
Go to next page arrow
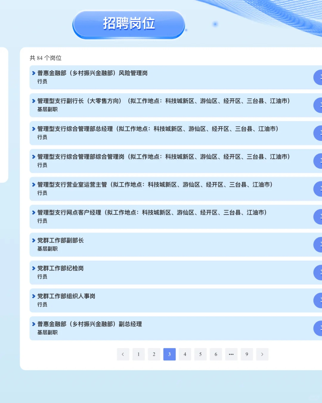pyautogui.click(x=262, y=354)
